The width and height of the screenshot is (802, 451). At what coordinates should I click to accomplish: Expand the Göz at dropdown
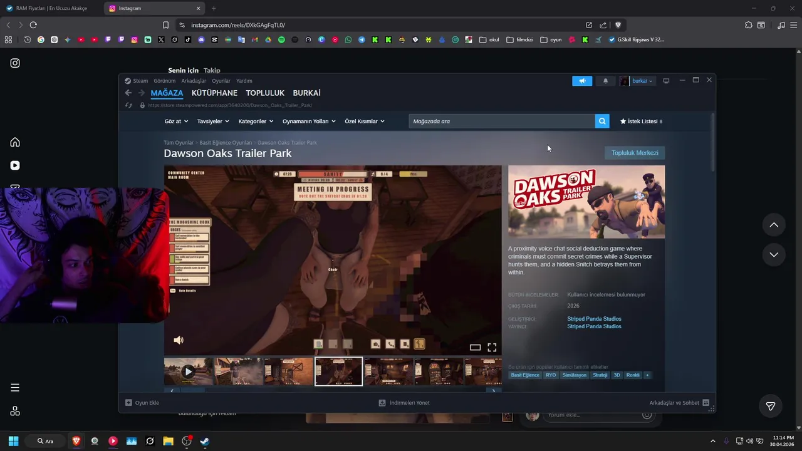tap(176, 122)
